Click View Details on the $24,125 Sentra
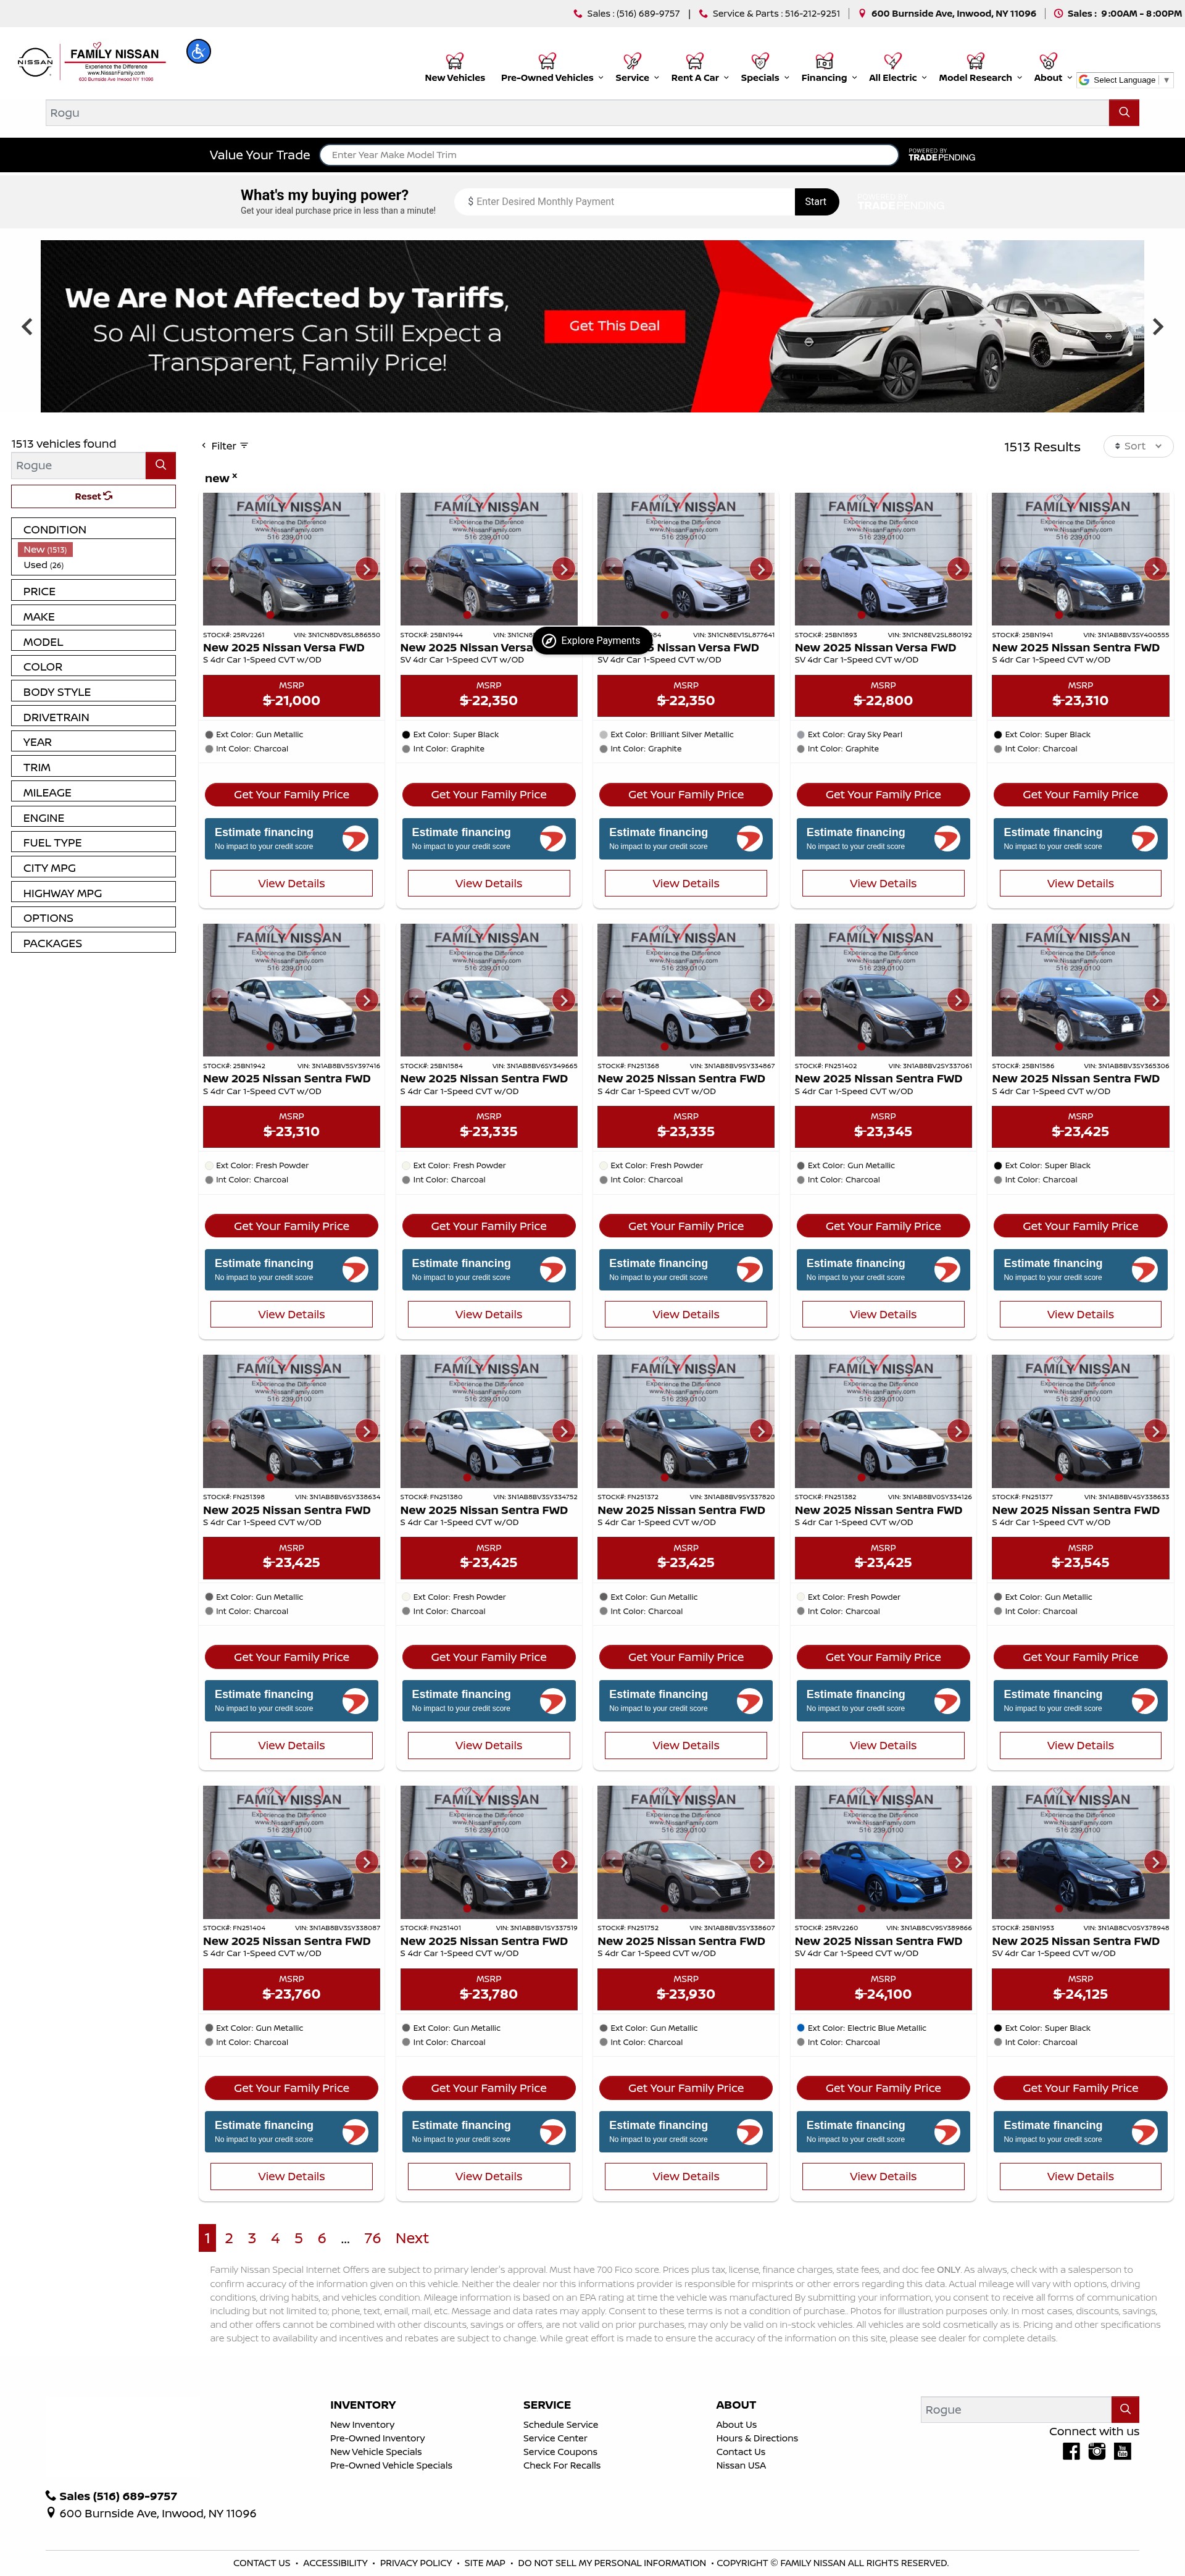The height and width of the screenshot is (2576, 1185). point(1080,2176)
